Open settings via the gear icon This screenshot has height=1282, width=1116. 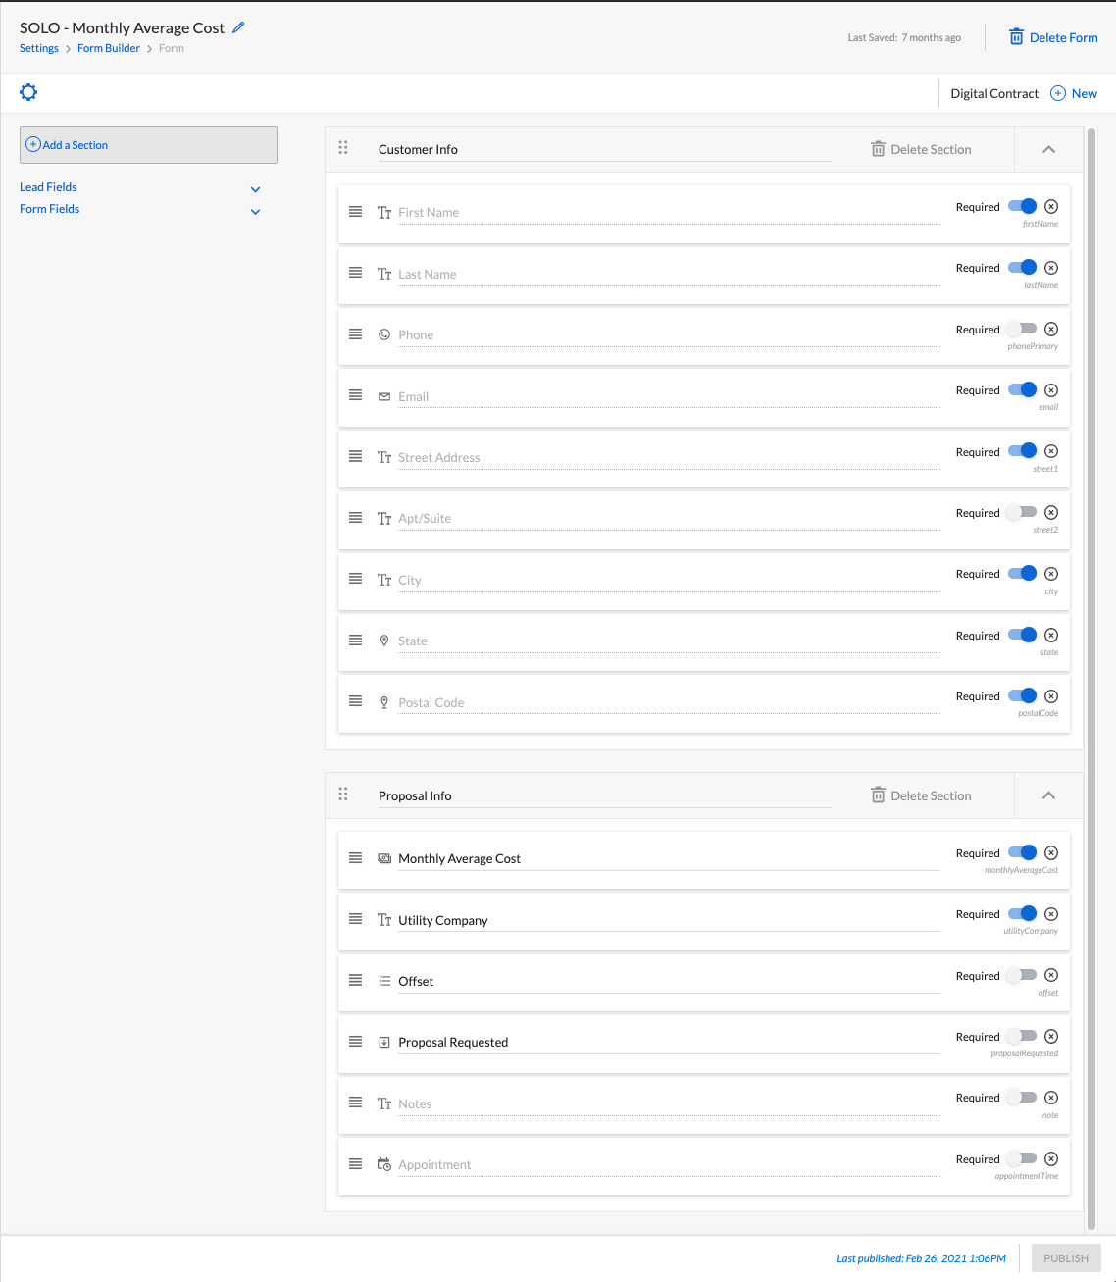pos(28,92)
